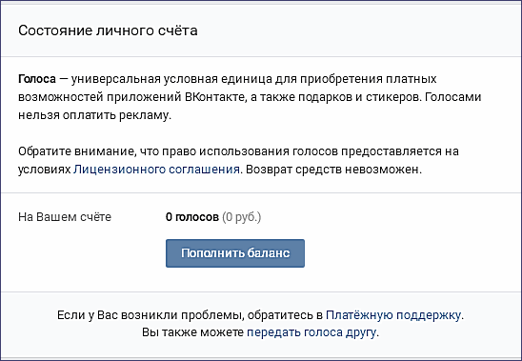The height and width of the screenshot is (361, 522).
Task: Click the bold Голоса word
Action: coord(37,79)
